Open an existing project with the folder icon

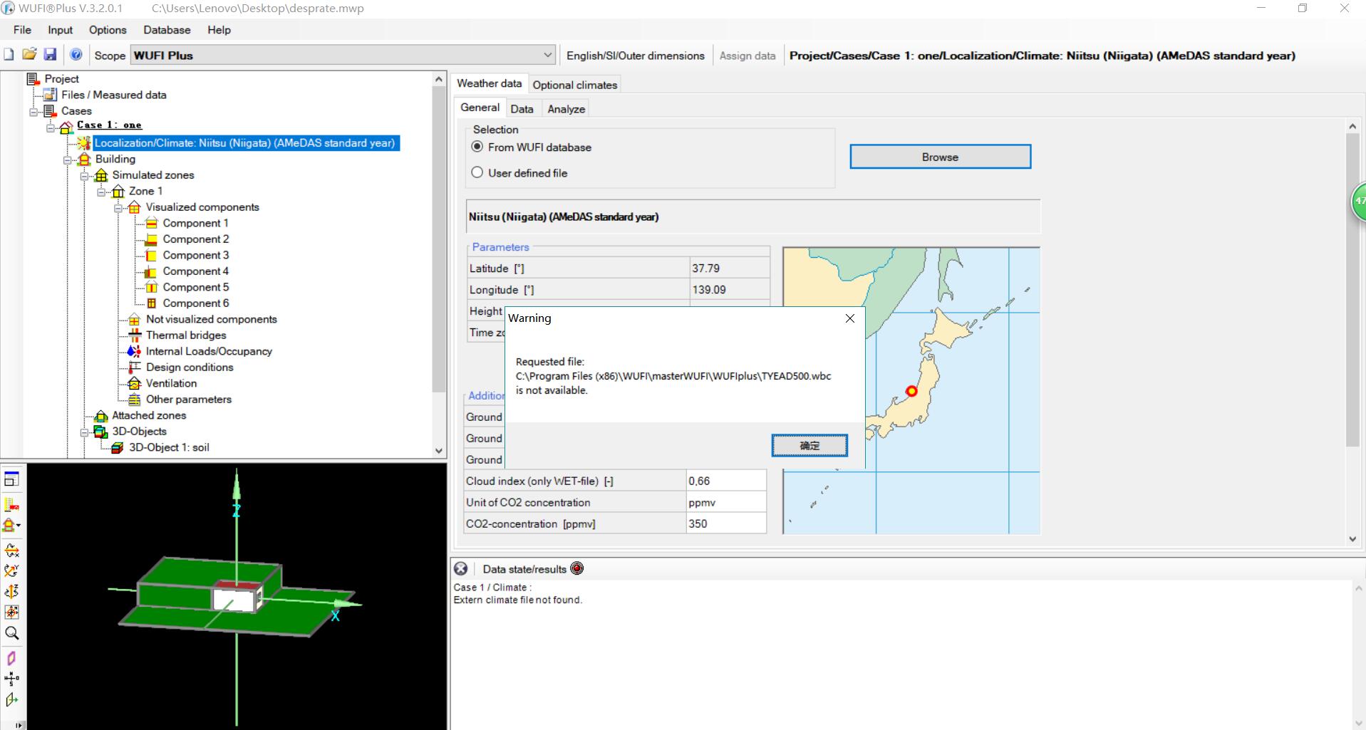coord(29,55)
